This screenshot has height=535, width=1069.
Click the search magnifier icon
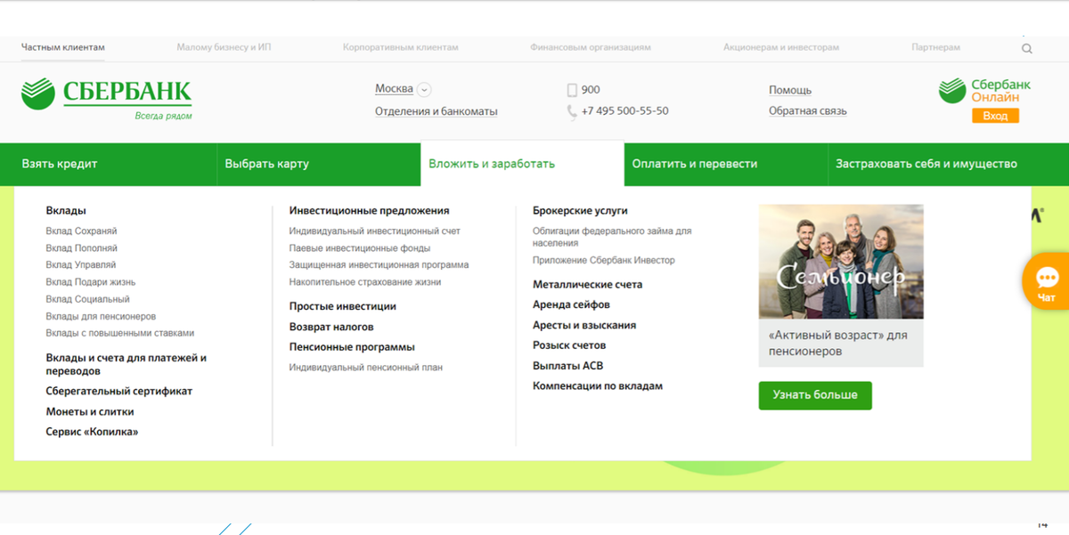[1027, 49]
